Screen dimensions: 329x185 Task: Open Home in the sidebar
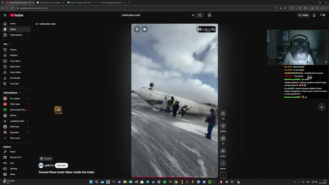pos(16,24)
